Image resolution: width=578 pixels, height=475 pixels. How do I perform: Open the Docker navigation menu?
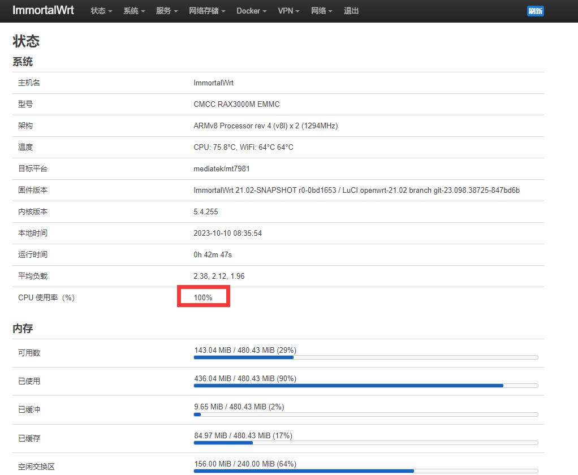click(251, 11)
